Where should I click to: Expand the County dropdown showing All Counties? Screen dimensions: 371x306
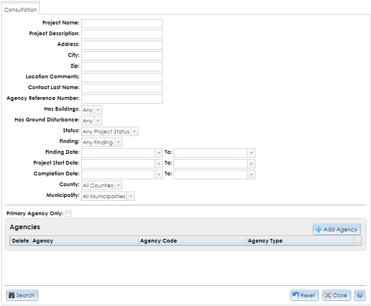click(x=117, y=185)
